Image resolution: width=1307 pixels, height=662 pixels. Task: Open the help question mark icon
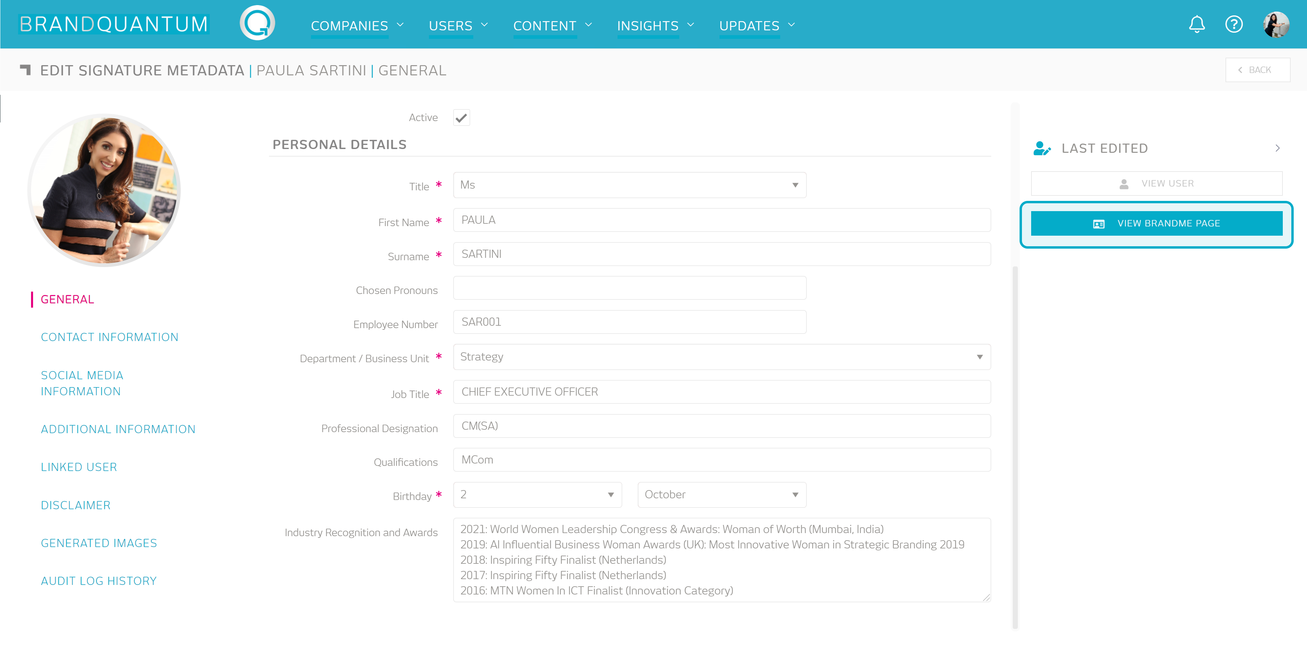pos(1233,24)
